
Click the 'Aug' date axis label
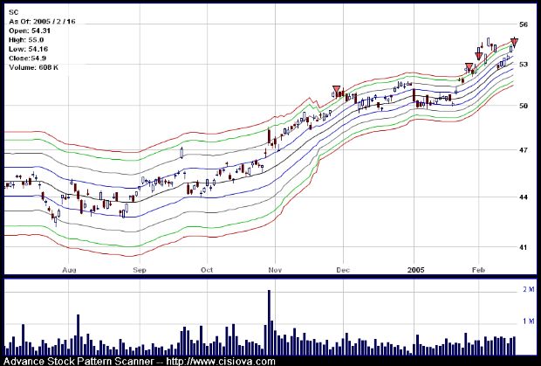tap(69, 270)
